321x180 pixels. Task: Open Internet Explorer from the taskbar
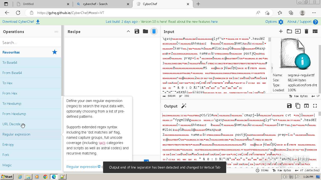(x=20, y=177)
